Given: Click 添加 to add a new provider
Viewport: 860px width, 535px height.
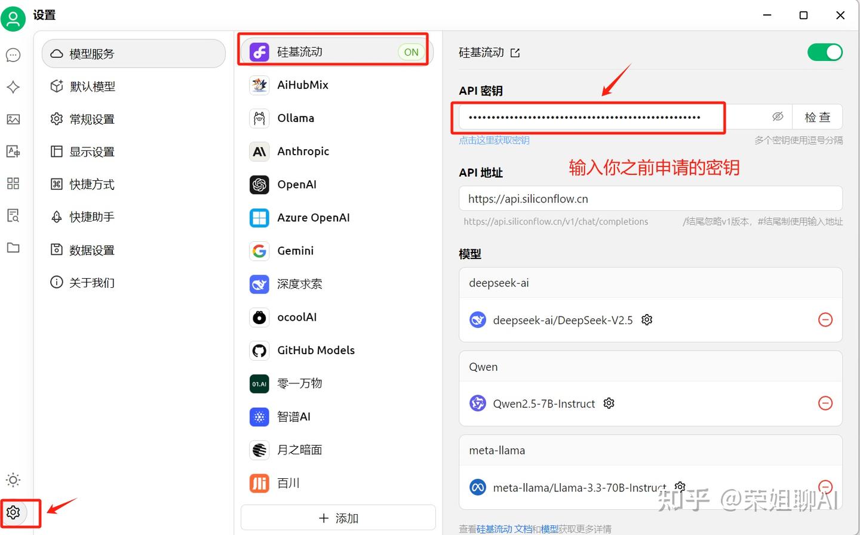Looking at the screenshot, I should tap(337, 517).
